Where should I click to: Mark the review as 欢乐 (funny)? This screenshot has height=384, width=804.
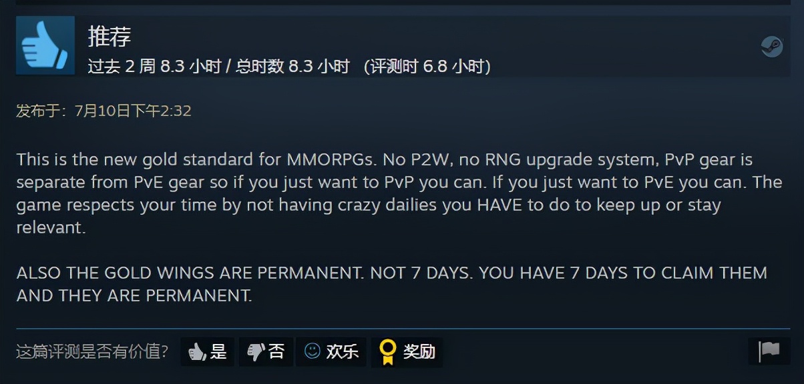click(331, 351)
